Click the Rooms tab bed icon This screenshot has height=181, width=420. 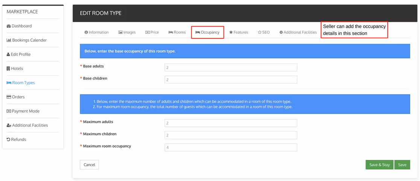click(x=170, y=32)
